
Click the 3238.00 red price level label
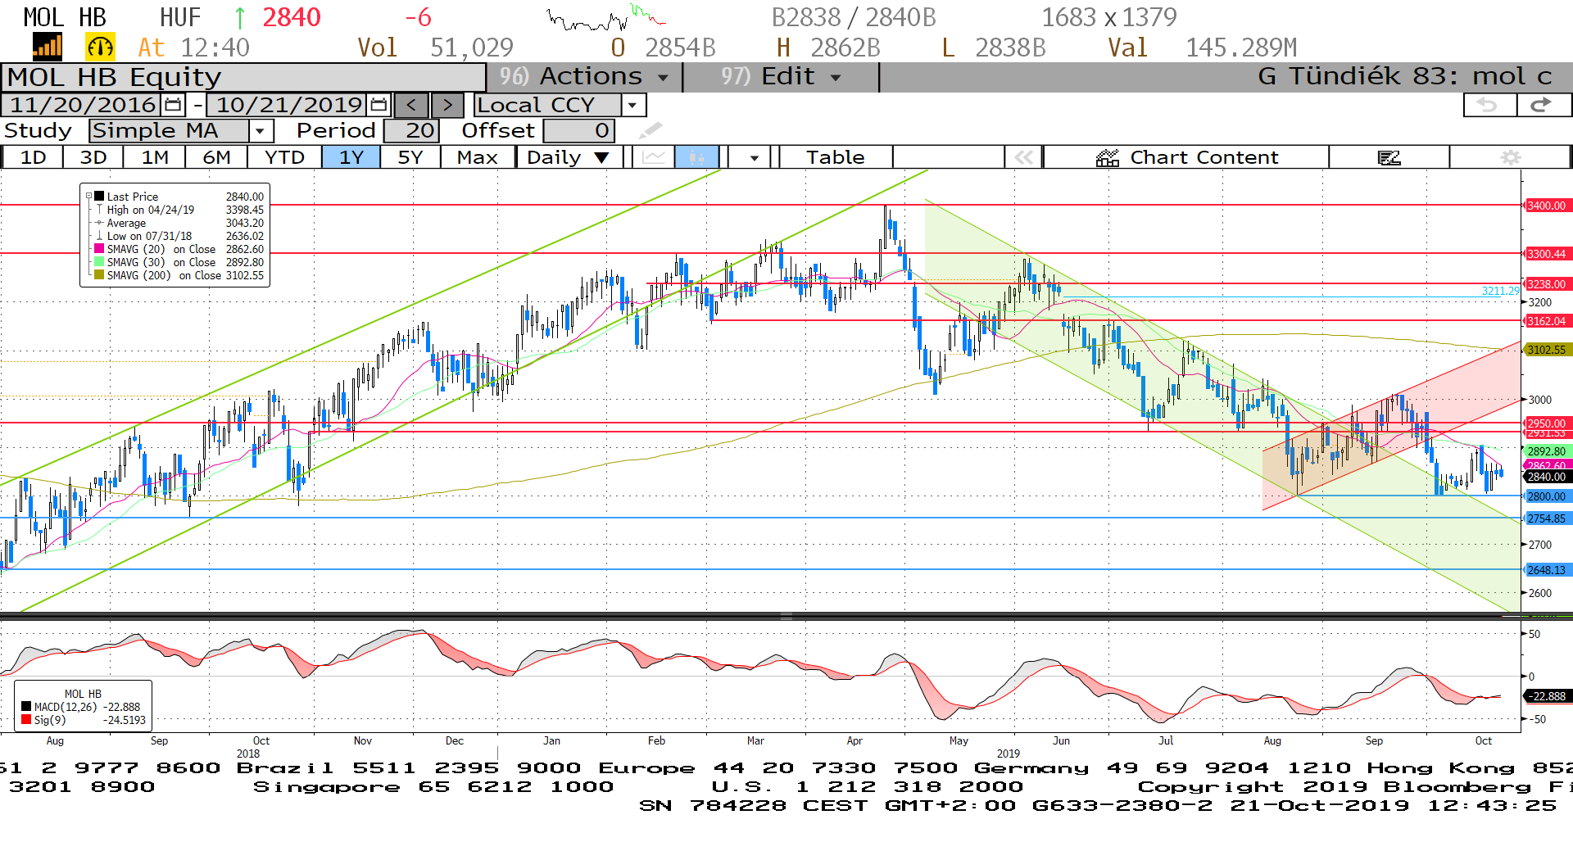(1546, 284)
